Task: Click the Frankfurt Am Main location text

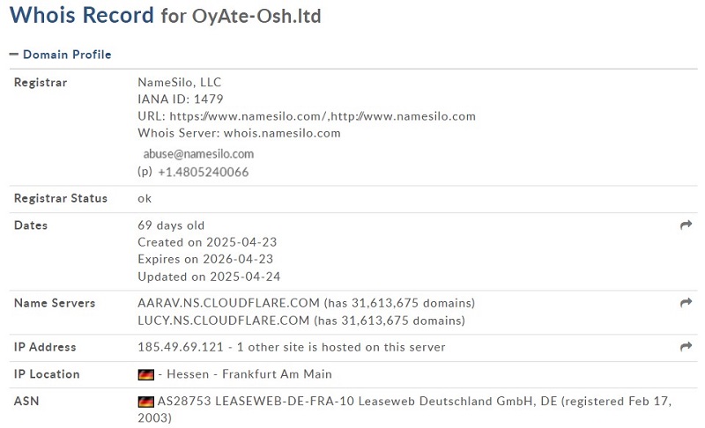Action: pos(277,374)
